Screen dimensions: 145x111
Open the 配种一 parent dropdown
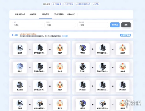[x=27, y=25]
